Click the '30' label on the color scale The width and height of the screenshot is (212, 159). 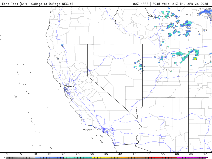click(x=92, y=154)
